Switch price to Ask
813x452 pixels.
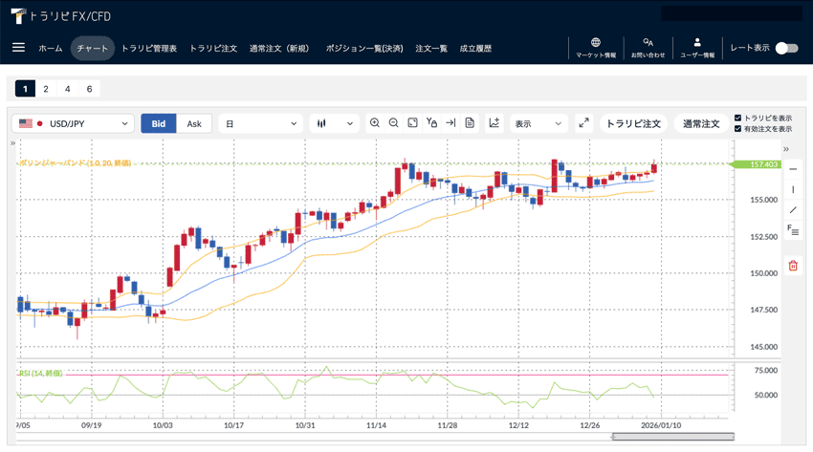(194, 123)
